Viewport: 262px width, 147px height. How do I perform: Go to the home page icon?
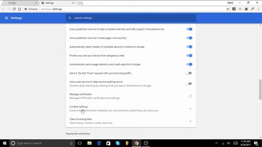[x=20, y=9]
